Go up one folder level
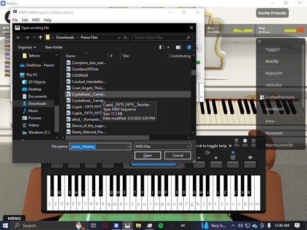This screenshot has height=230, width=307. [41, 37]
